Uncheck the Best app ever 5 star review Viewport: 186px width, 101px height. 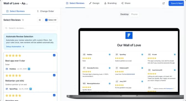pyautogui.click(x=54, y=55)
